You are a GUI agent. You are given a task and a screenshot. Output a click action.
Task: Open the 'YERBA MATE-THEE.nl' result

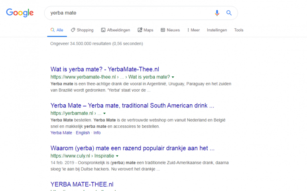82,184
